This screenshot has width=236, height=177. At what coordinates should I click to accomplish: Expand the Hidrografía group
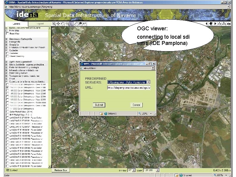click(x=7, y=42)
